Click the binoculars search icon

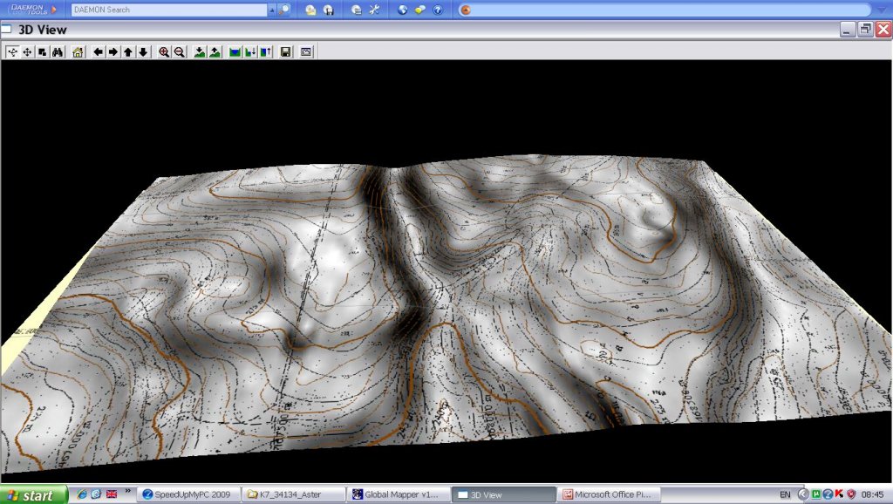click(x=58, y=52)
